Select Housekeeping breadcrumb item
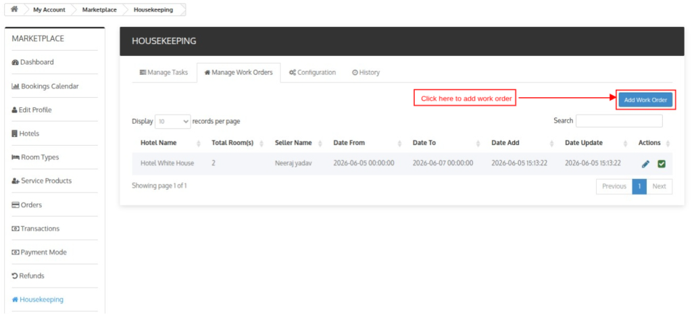This screenshot has width=692, height=314. tap(153, 9)
